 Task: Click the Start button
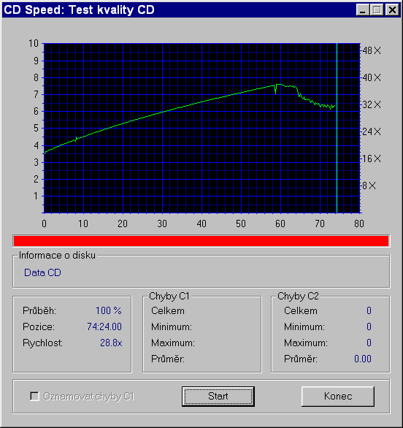218,397
